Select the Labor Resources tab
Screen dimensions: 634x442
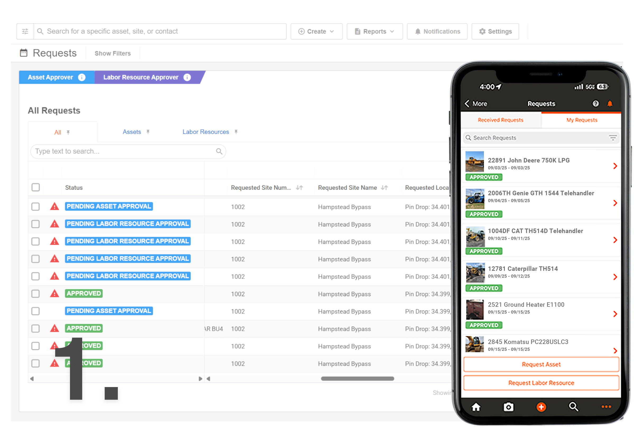206,132
